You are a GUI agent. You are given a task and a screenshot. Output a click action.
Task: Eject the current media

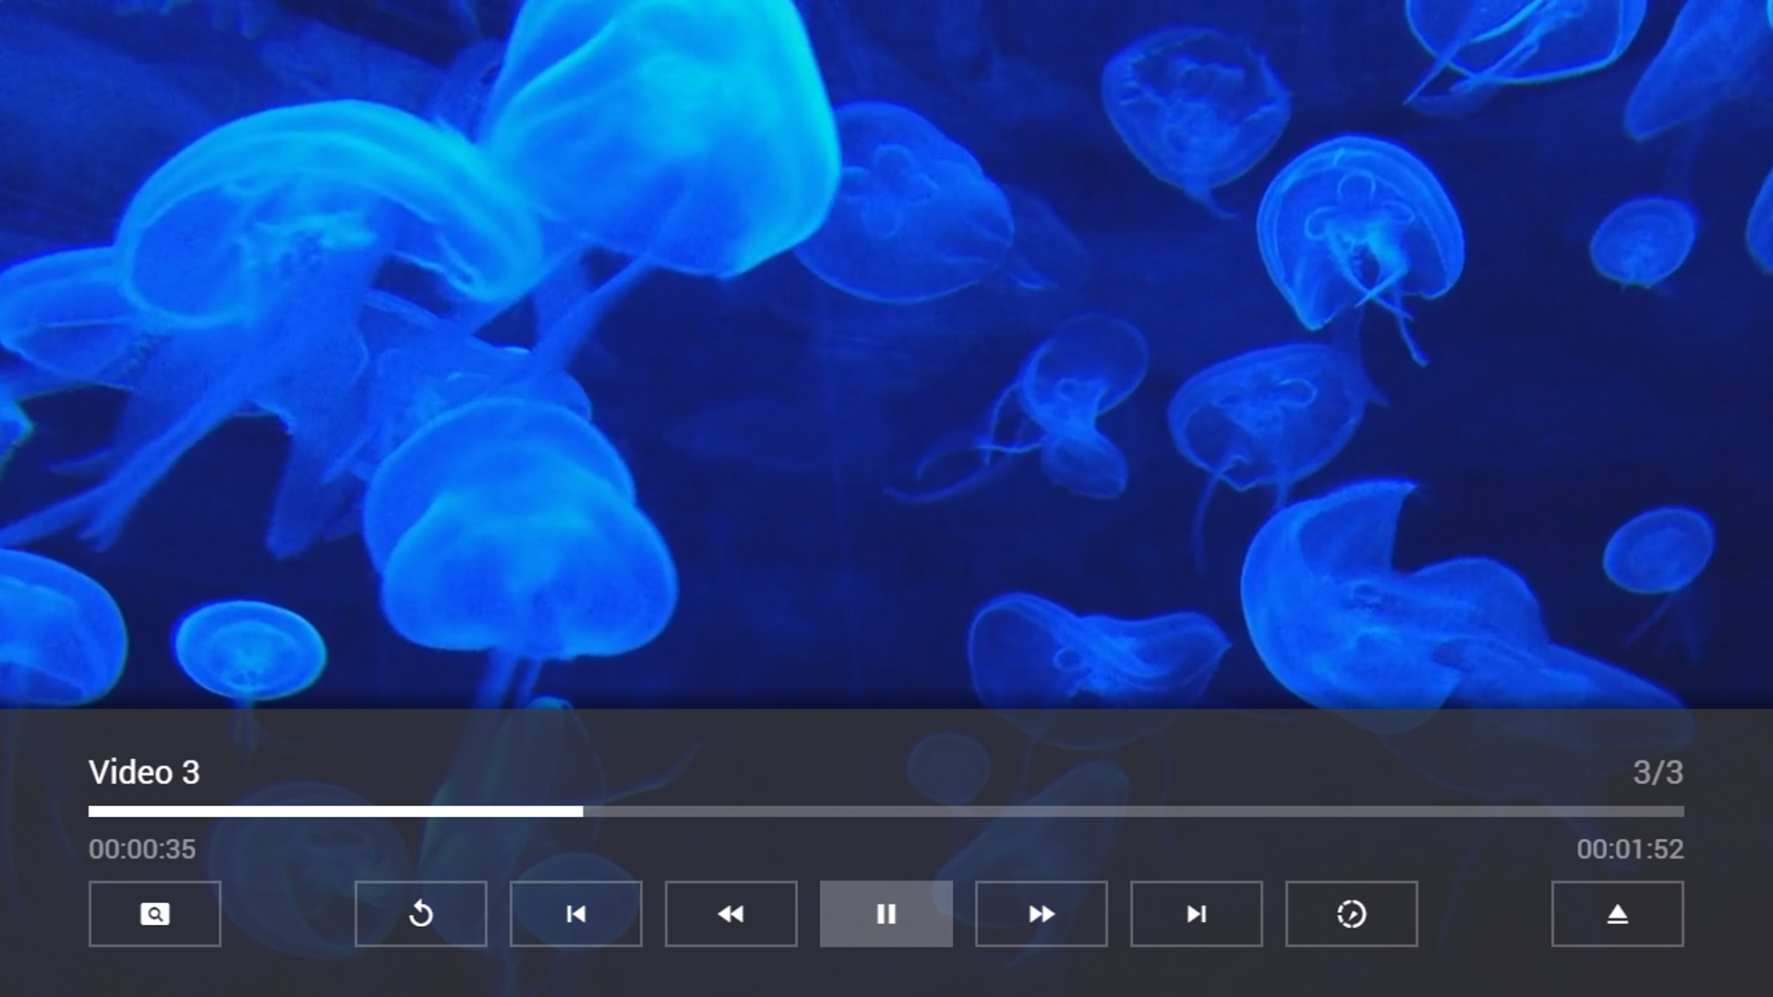(x=1617, y=914)
